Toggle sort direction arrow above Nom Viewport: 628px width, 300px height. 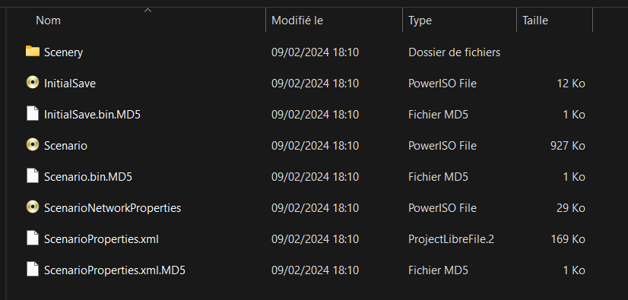pos(147,10)
